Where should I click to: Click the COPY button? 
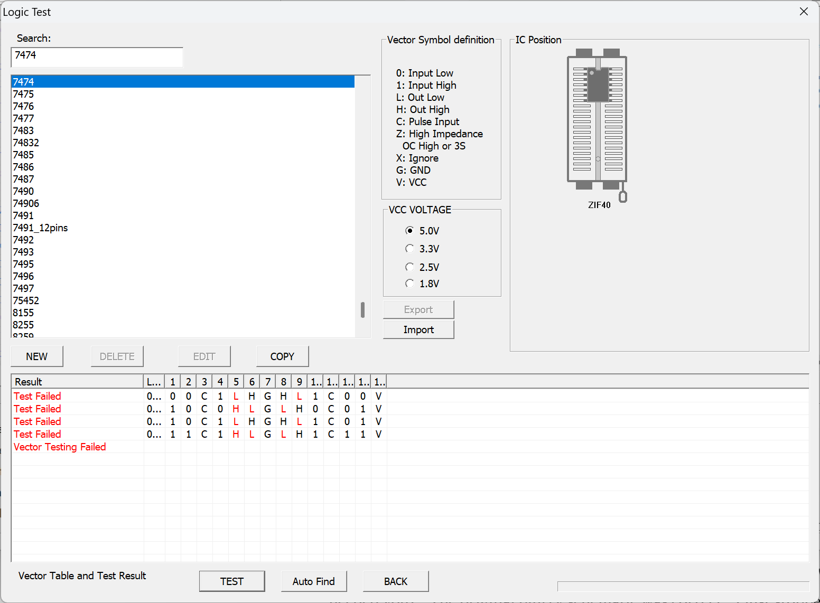(x=282, y=356)
